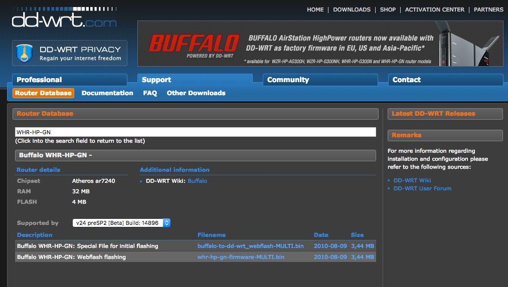The width and height of the screenshot is (508, 287).
Task: Click the 32 MB RAM value
Action: click(x=81, y=191)
